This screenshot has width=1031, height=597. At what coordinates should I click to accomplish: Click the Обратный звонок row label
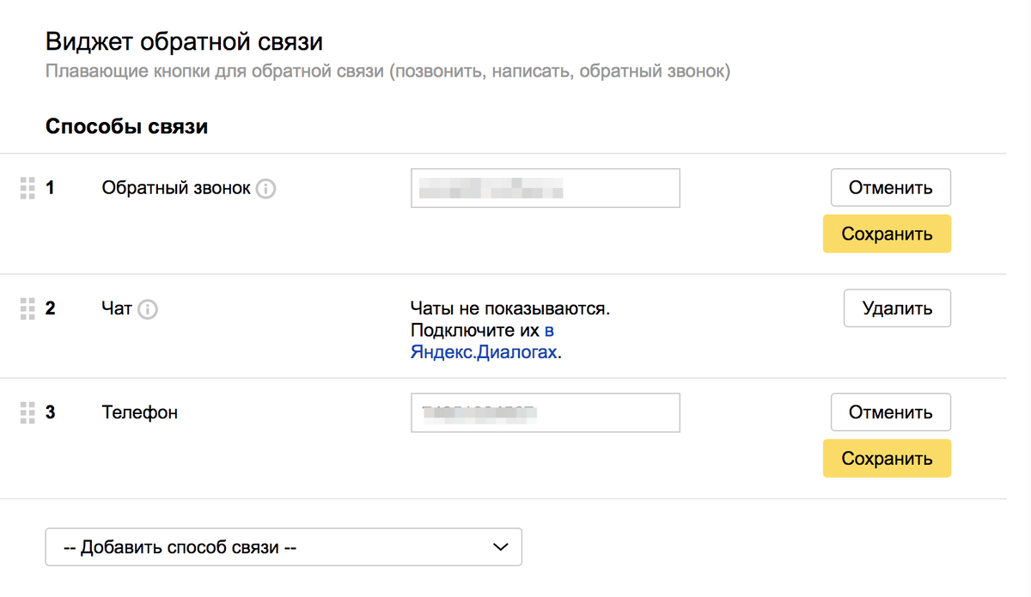176,188
